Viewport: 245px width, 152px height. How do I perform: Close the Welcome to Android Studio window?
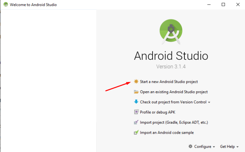click(x=238, y=4)
